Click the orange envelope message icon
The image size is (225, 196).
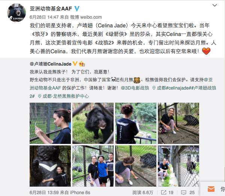point(211,189)
